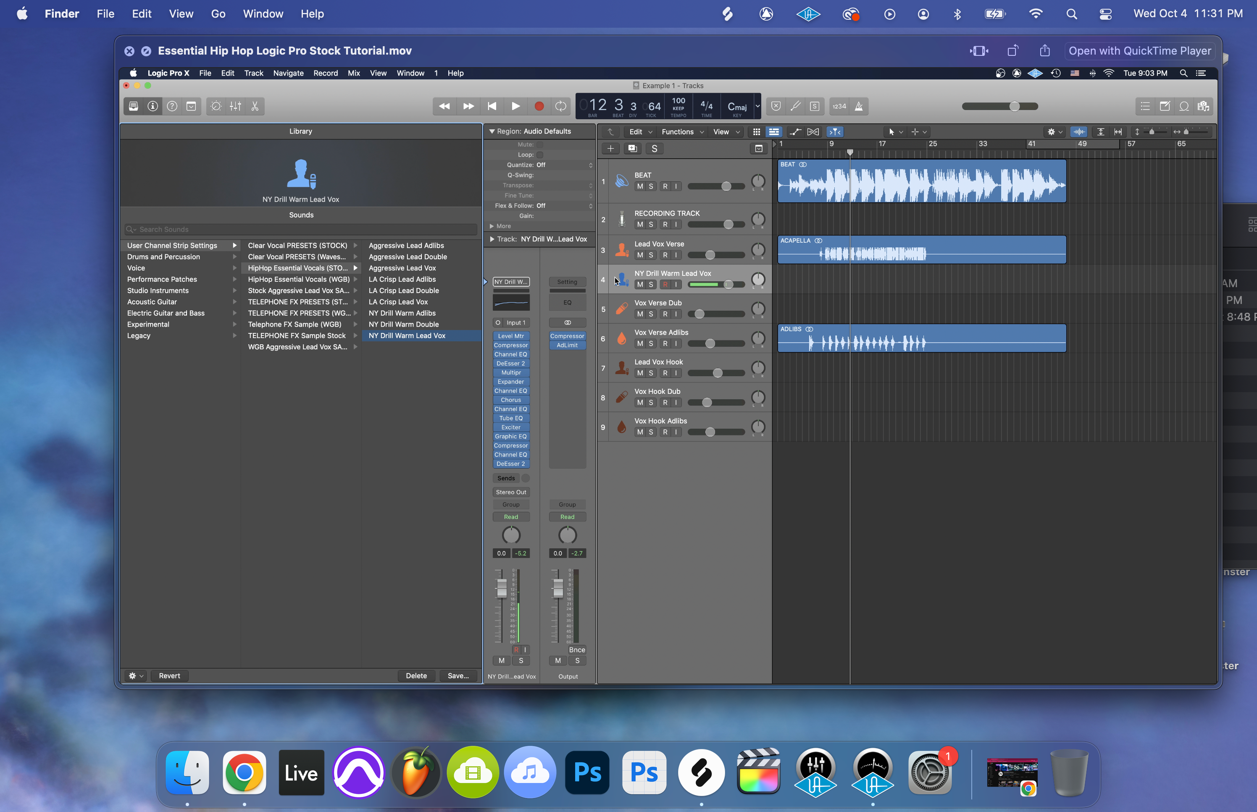Viewport: 1257px width, 812px height.
Task: Click the add track plus button
Action: [x=610, y=149]
